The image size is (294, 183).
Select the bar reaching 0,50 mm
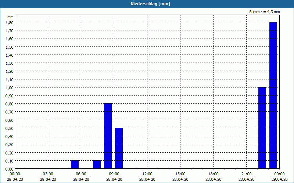[119, 148]
